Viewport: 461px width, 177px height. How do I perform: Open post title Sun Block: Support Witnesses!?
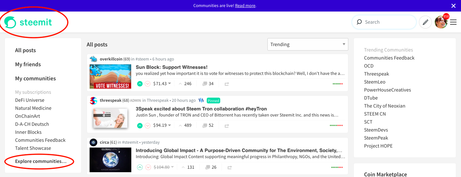[171, 67]
